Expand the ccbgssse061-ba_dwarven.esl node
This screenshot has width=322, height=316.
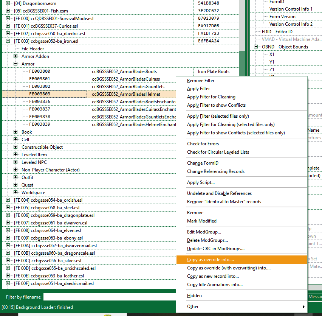coord(8,223)
